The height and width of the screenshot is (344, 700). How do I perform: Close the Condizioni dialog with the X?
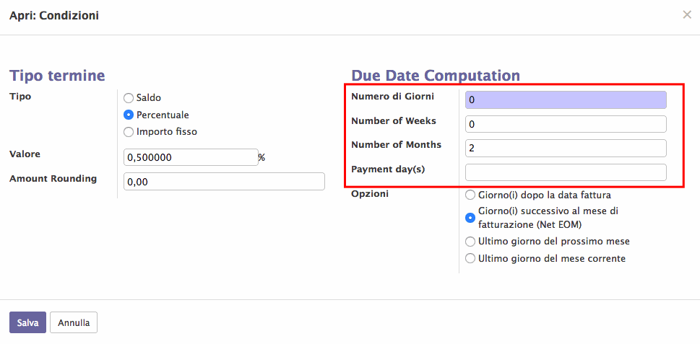(x=686, y=15)
